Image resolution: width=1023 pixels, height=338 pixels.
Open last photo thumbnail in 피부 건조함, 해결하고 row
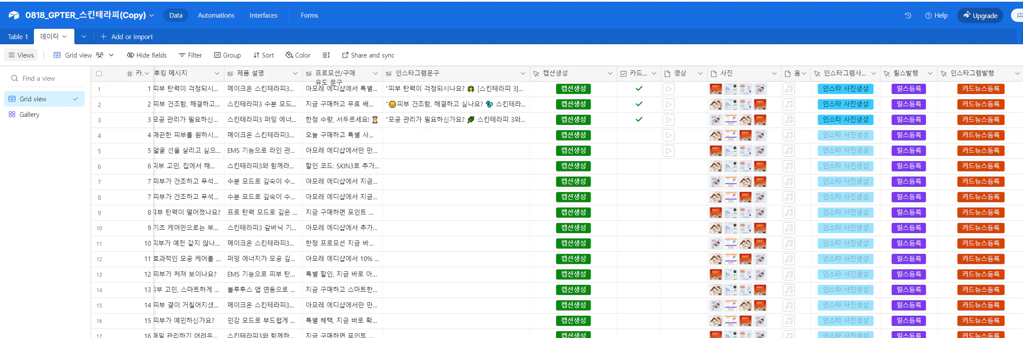pyautogui.click(x=760, y=104)
